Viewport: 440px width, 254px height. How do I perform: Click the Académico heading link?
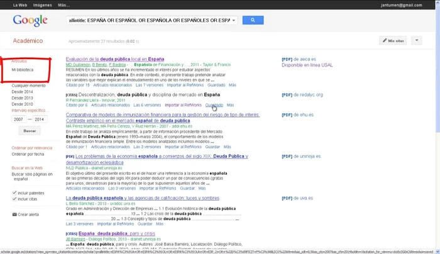(28, 41)
